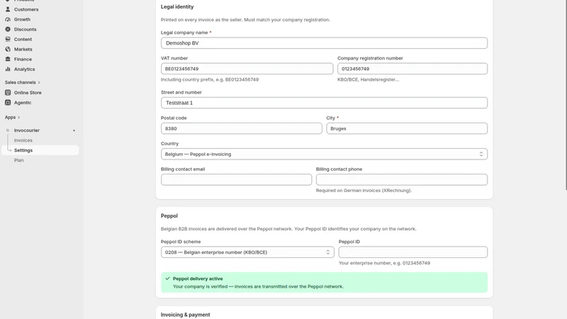Click the Finance bank icon
The image size is (567, 319).
[x=8, y=59]
